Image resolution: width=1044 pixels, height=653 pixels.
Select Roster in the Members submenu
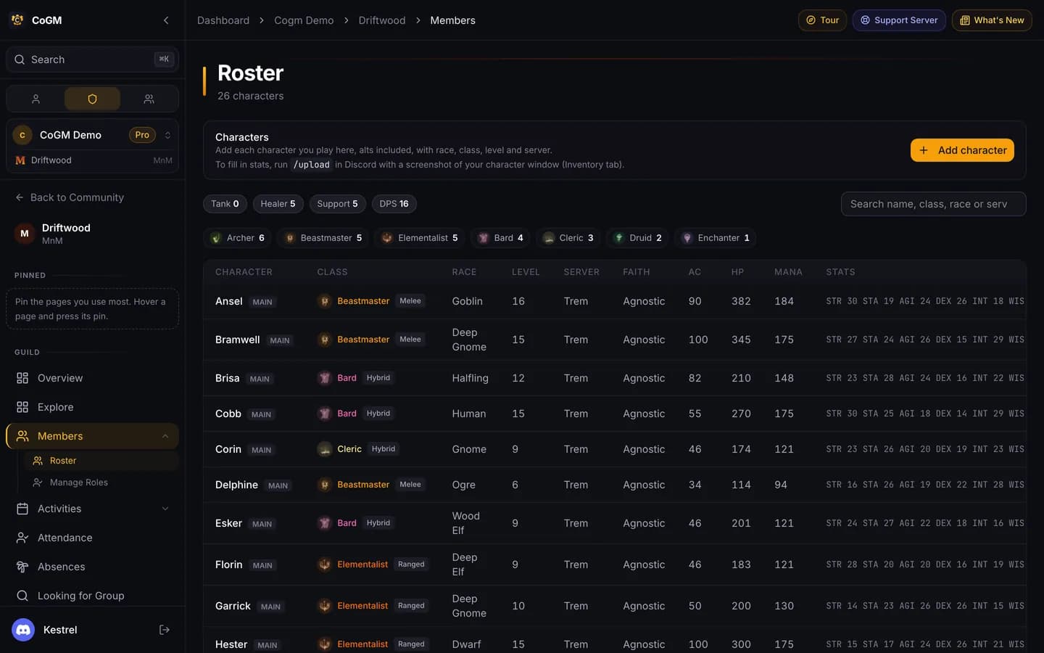click(x=101, y=461)
